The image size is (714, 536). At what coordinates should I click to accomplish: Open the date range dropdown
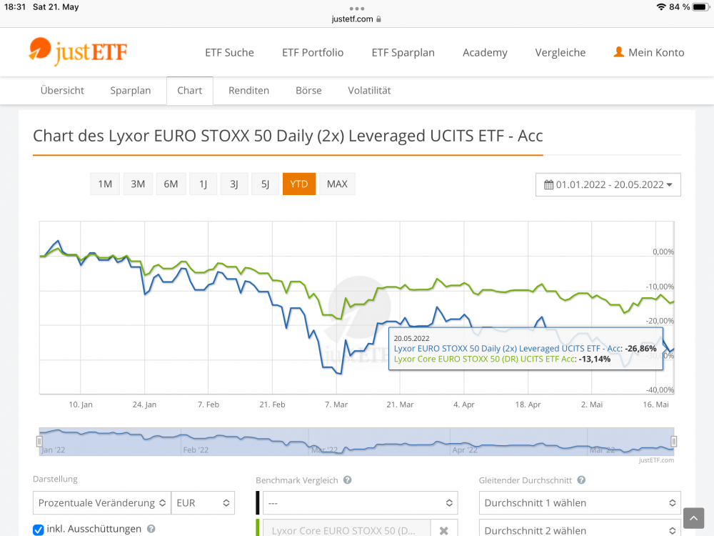(x=608, y=184)
